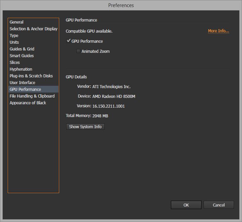Click the Show System Info button

click(85, 127)
